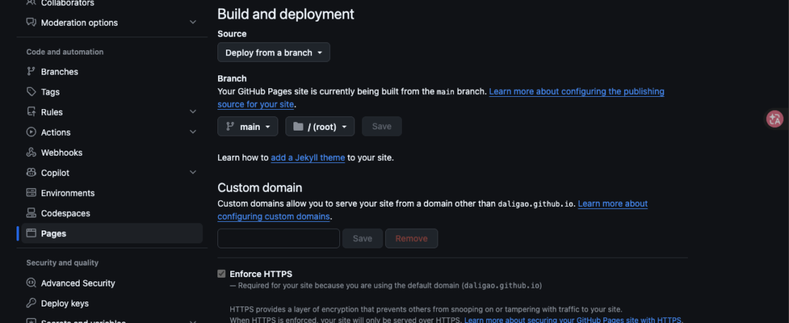This screenshot has height=323, width=789.
Task: Open the / (root) folder dropdown
Action: click(320, 126)
